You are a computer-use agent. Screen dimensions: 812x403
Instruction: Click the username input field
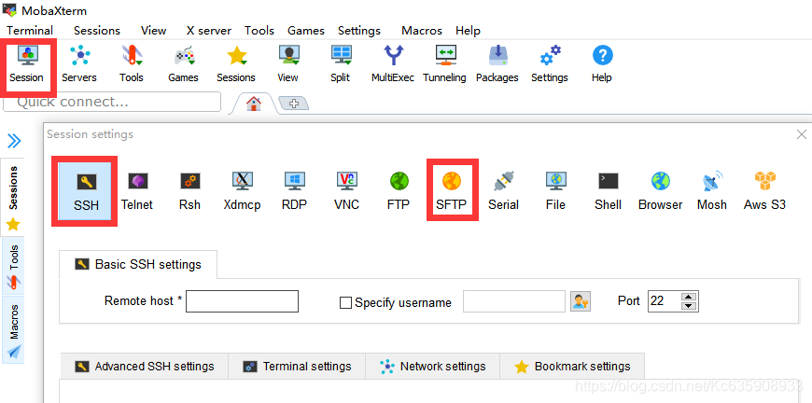pos(513,301)
